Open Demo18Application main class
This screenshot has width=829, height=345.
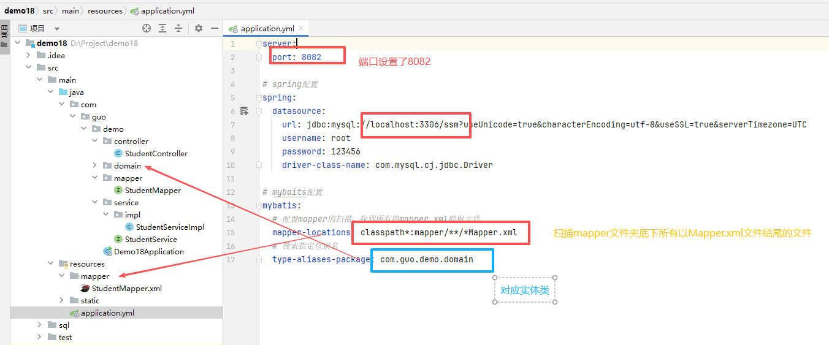click(x=148, y=252)
